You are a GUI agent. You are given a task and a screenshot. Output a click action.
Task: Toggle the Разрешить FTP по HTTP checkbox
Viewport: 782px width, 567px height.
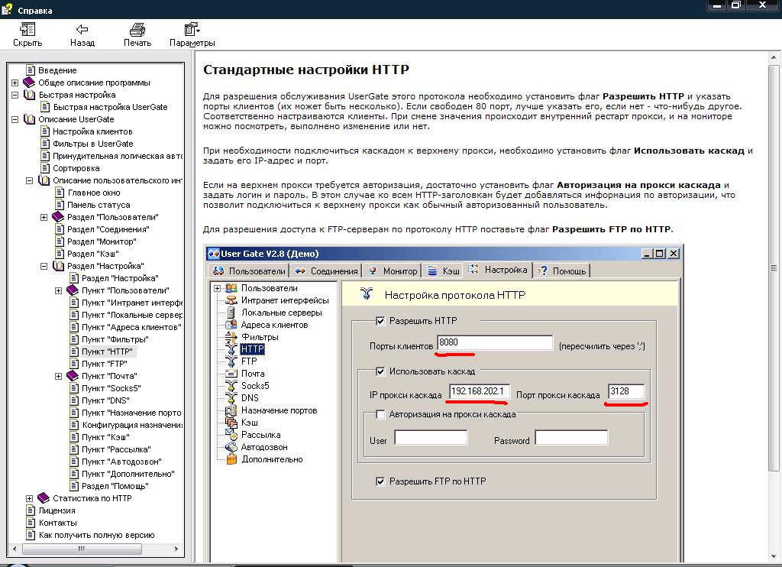coord(380,481)
